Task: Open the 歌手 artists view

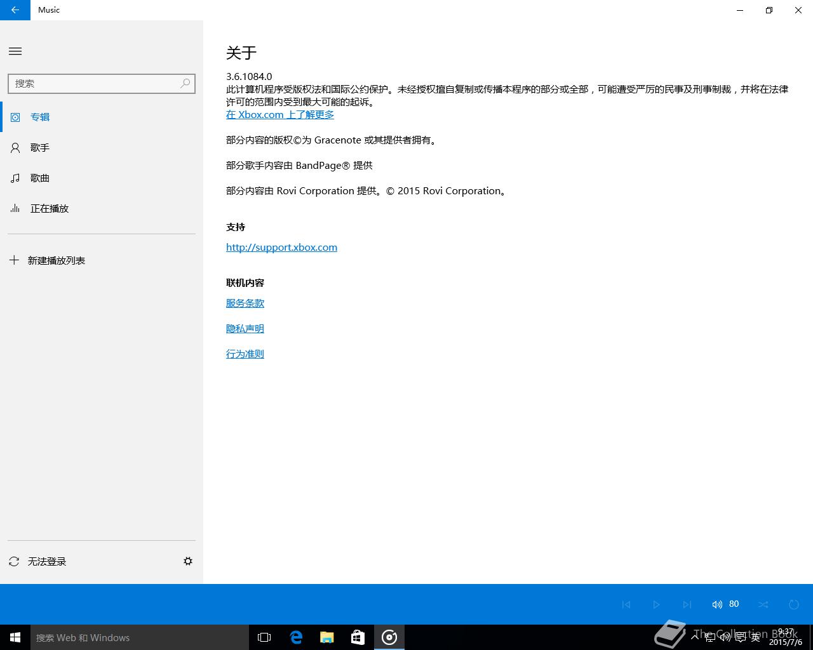Action: pyautogui.click(x=102, y=147)
